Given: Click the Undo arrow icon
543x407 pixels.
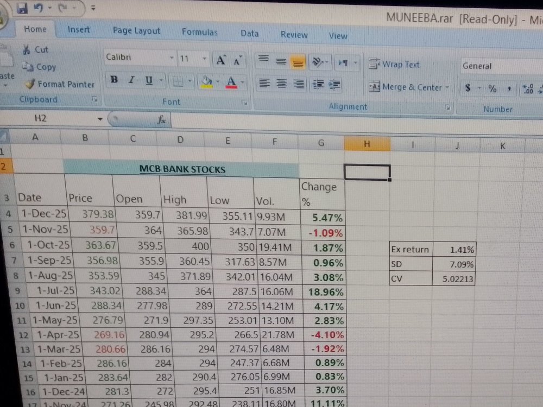Looking at the screenshot, I should click(39, 8).
